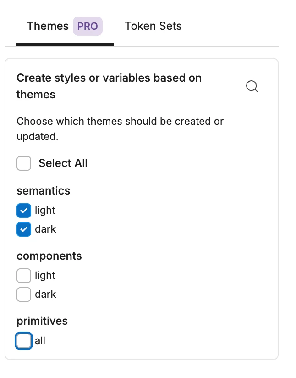Viewport: 296px width, 378px height.
Task: Click the semantics light label text
Action: point(45,211)
